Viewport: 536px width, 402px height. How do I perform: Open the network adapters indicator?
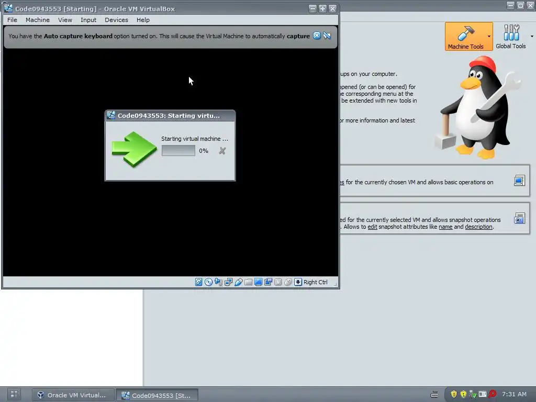[x=228, y=282]
